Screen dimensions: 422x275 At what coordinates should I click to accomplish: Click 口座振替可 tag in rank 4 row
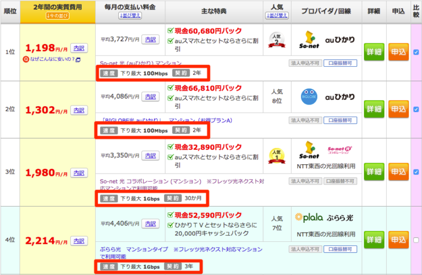(340, 249)
